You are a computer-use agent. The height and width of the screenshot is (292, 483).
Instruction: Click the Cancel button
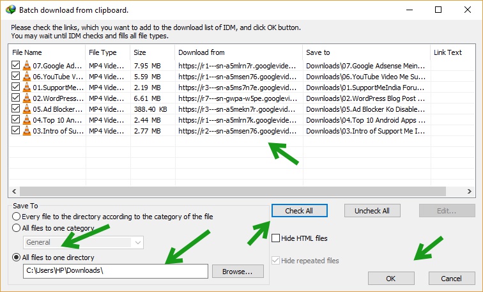point(451,279)
